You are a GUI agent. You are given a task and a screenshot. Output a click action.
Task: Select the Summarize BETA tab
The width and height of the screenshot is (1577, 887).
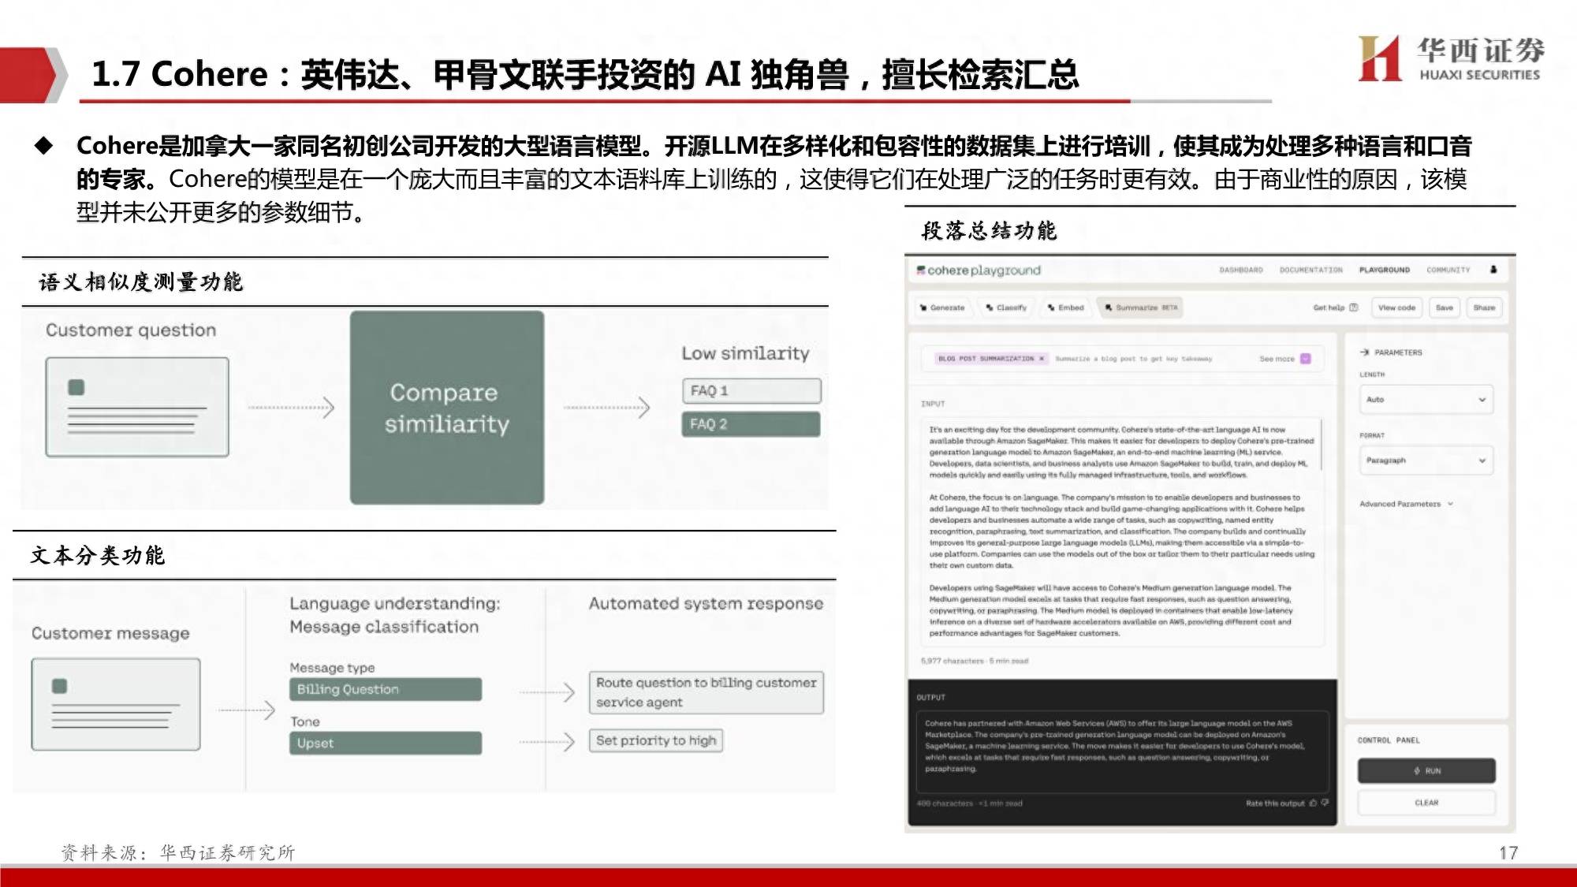[1141, 307]
